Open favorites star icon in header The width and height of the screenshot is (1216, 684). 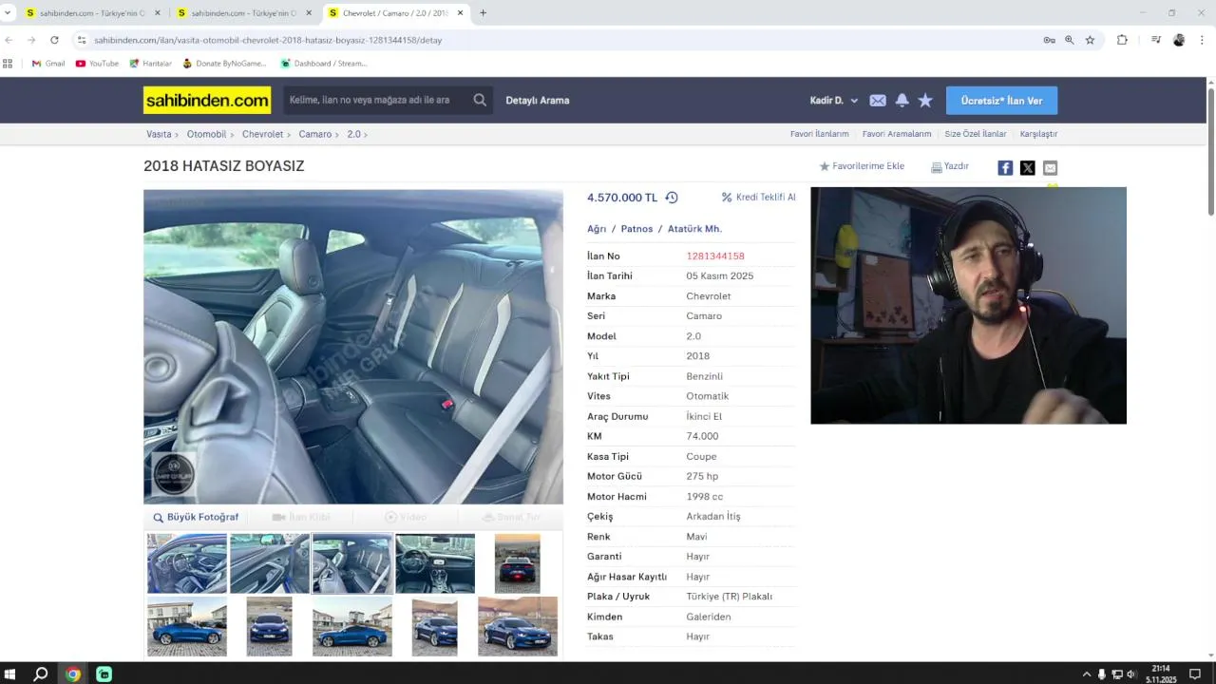tap(925, 100)
